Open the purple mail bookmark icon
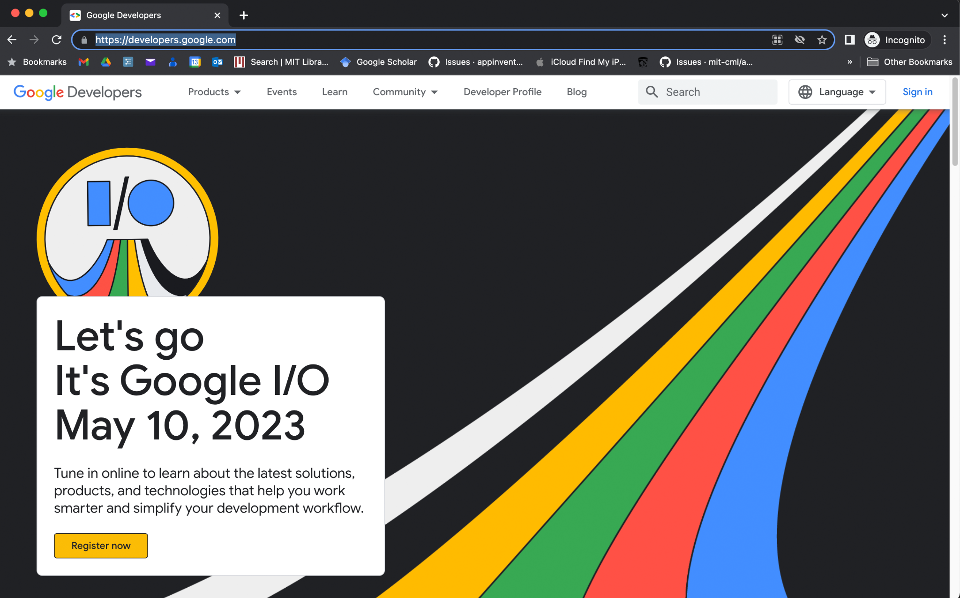This screenshot has height=598, width=960. pyautogui.click(x=150, y=62)
